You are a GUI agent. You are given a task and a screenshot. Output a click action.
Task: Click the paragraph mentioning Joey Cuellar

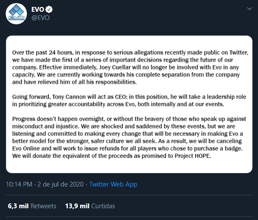[130, 67]
